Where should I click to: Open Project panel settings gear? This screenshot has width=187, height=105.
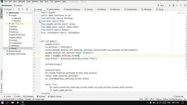pos(27,9)
